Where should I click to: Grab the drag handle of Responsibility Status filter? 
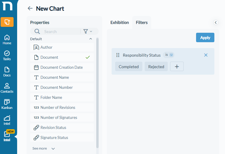coord(118,55)
